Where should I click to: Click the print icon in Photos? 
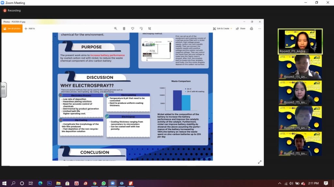pyautogui.click(x=251, y=29)
